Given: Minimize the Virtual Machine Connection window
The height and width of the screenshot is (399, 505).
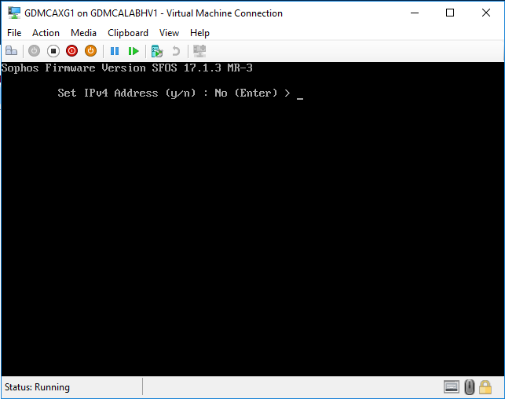Looking at the screenshot, I should point(415,13).
